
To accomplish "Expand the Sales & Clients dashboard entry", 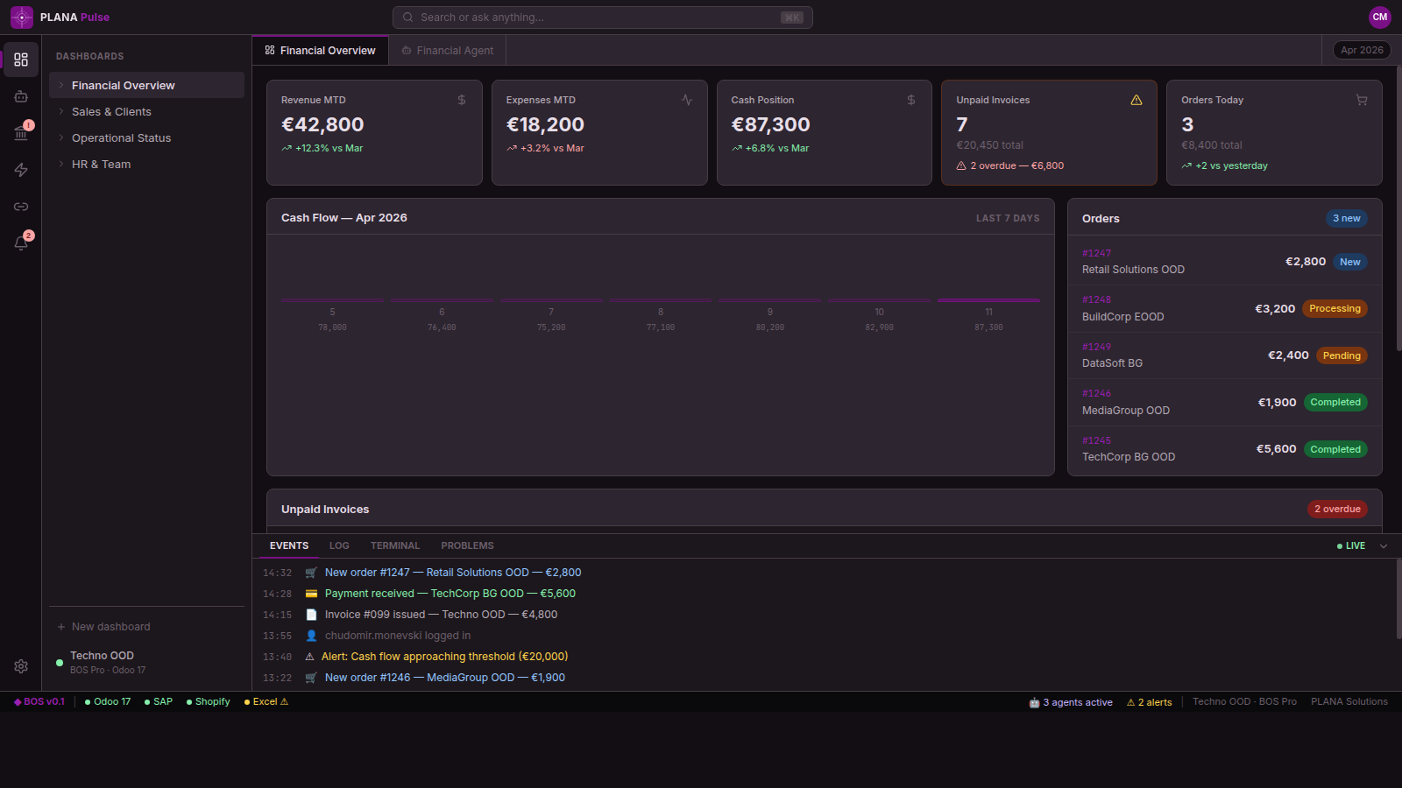I will (60, 111).
